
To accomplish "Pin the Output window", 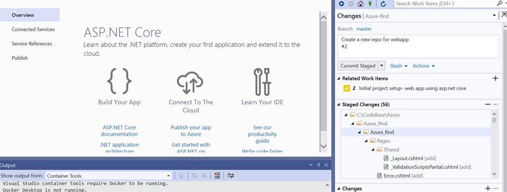I will [319, 165].
